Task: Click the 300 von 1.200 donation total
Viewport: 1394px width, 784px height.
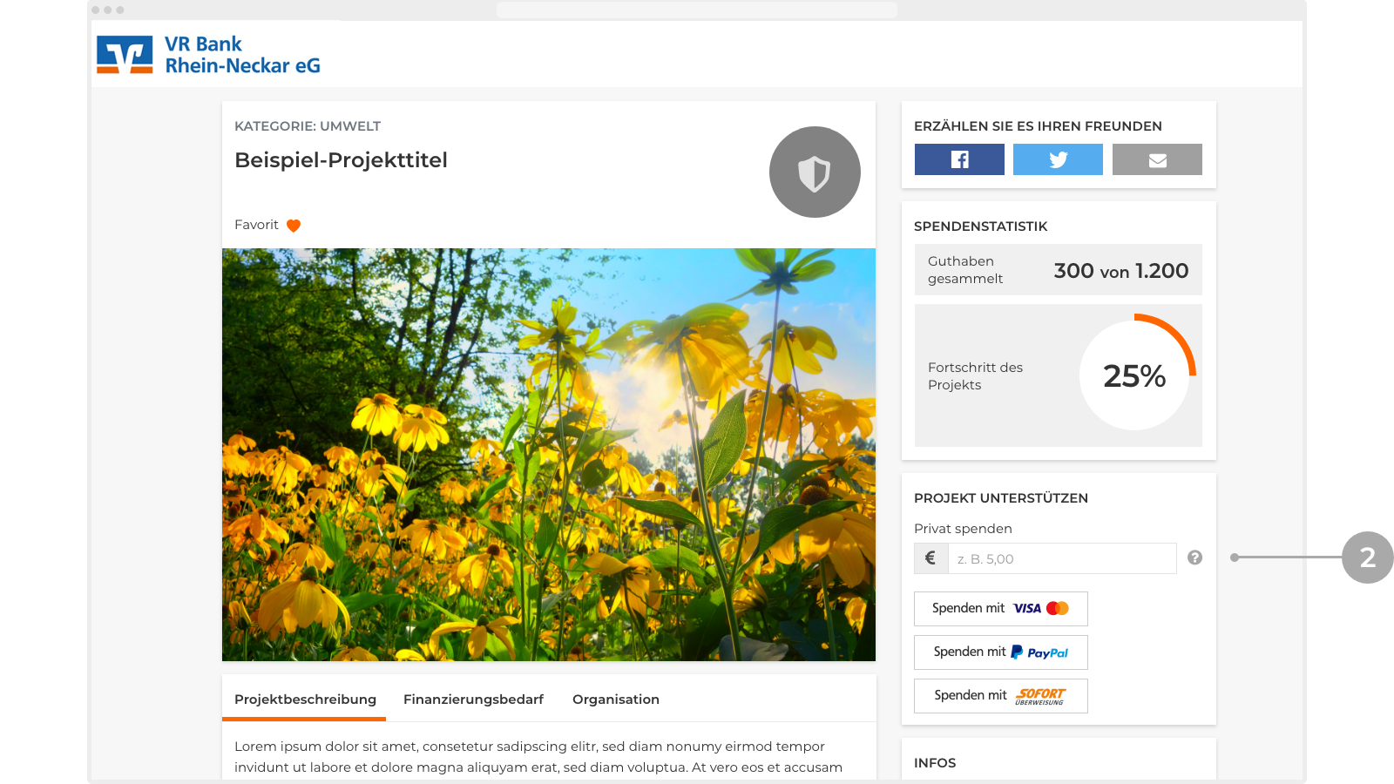Action: [x=1121, y=271]
